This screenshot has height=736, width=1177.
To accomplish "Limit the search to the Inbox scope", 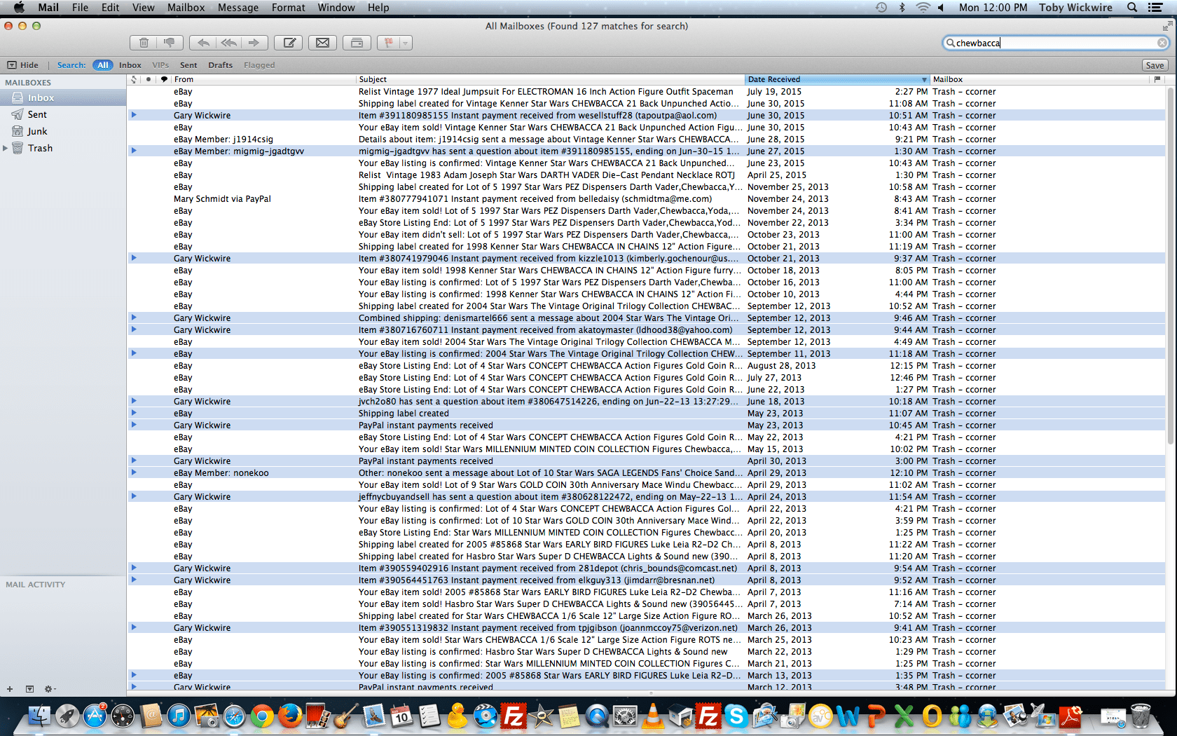I will point(130,65).
